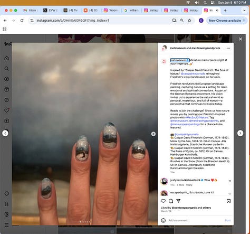Open metdrawingsandprints profile in the header

click(x=206, y=48)
